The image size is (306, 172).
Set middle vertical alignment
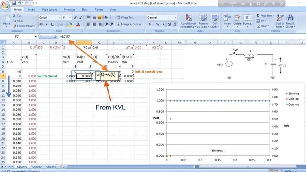click(94, 18)
